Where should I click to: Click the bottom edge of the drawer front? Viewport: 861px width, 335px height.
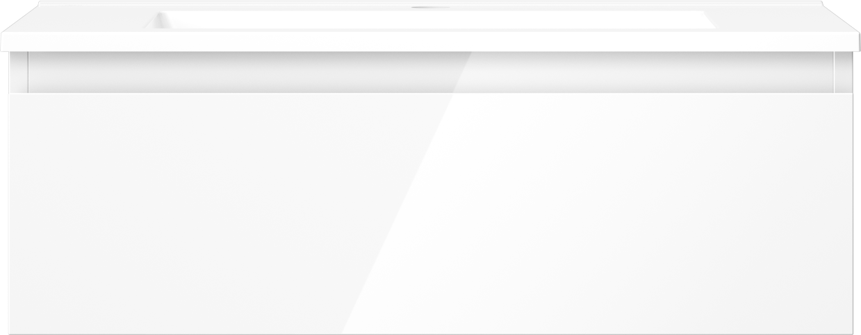coord(430,332)
